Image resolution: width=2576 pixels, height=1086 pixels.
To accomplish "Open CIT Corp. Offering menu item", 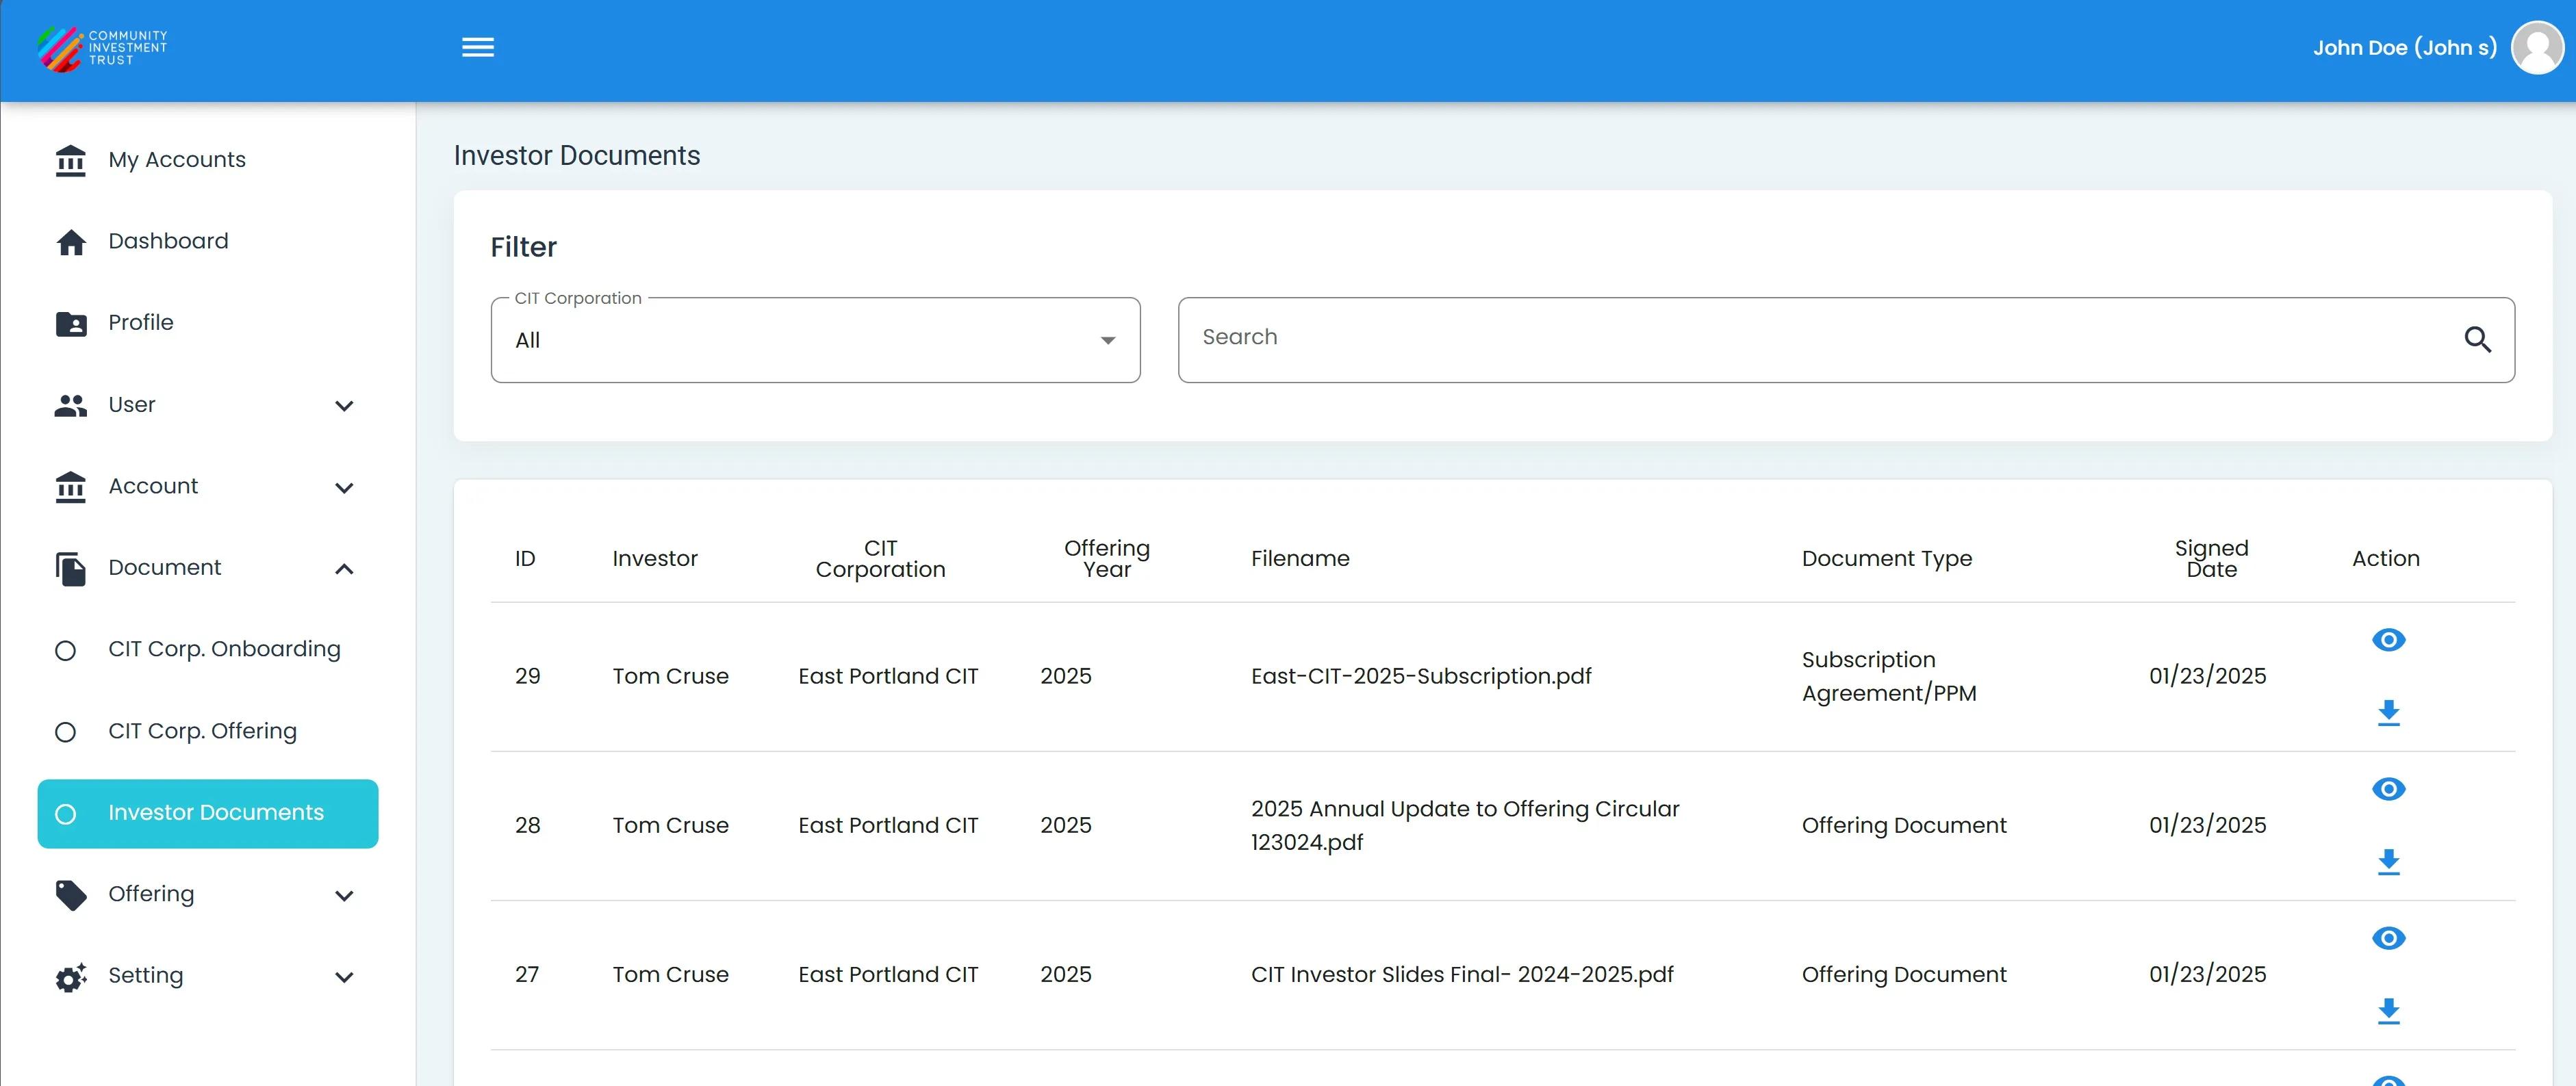I will [202, 731].
